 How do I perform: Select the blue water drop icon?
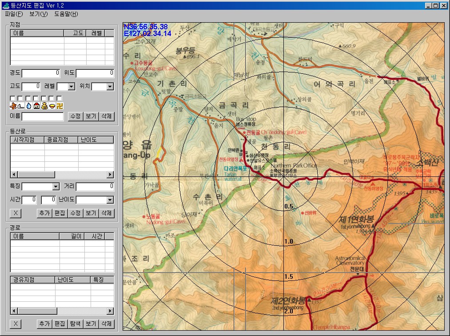29,106
